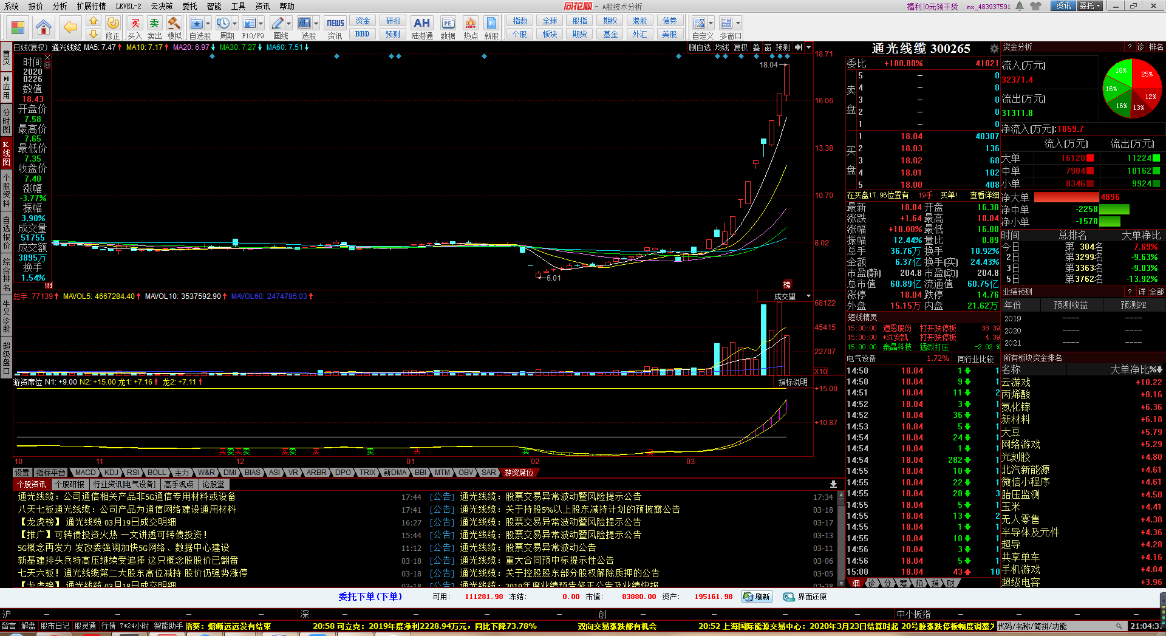Select the 画线 drawing pencil tool
The height and width of the screenshot is (636, 1166).
pyautogui.click(x=278, y=24)
